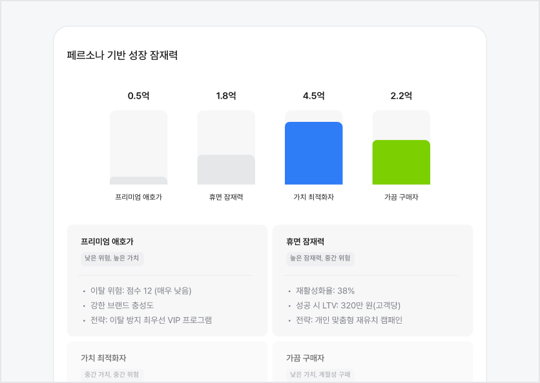
Task: Click the 4.5억 value label
Action: (x=313, y=95)
